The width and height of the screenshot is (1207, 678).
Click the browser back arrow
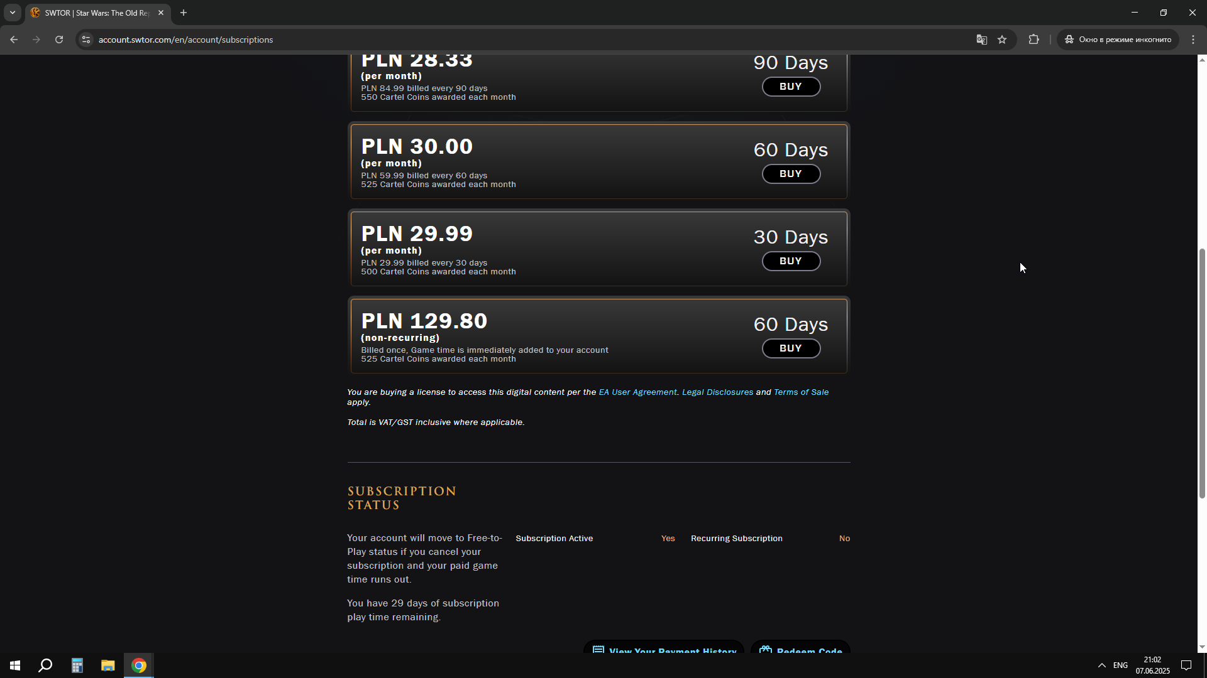click(x=14, y=40)
